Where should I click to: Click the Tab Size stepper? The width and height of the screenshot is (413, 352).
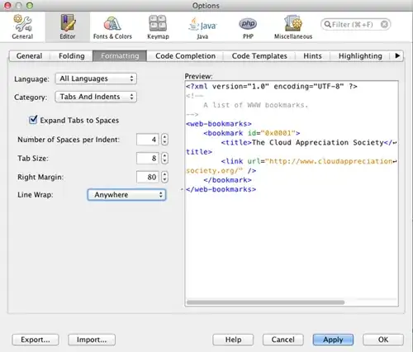(164, 158)
